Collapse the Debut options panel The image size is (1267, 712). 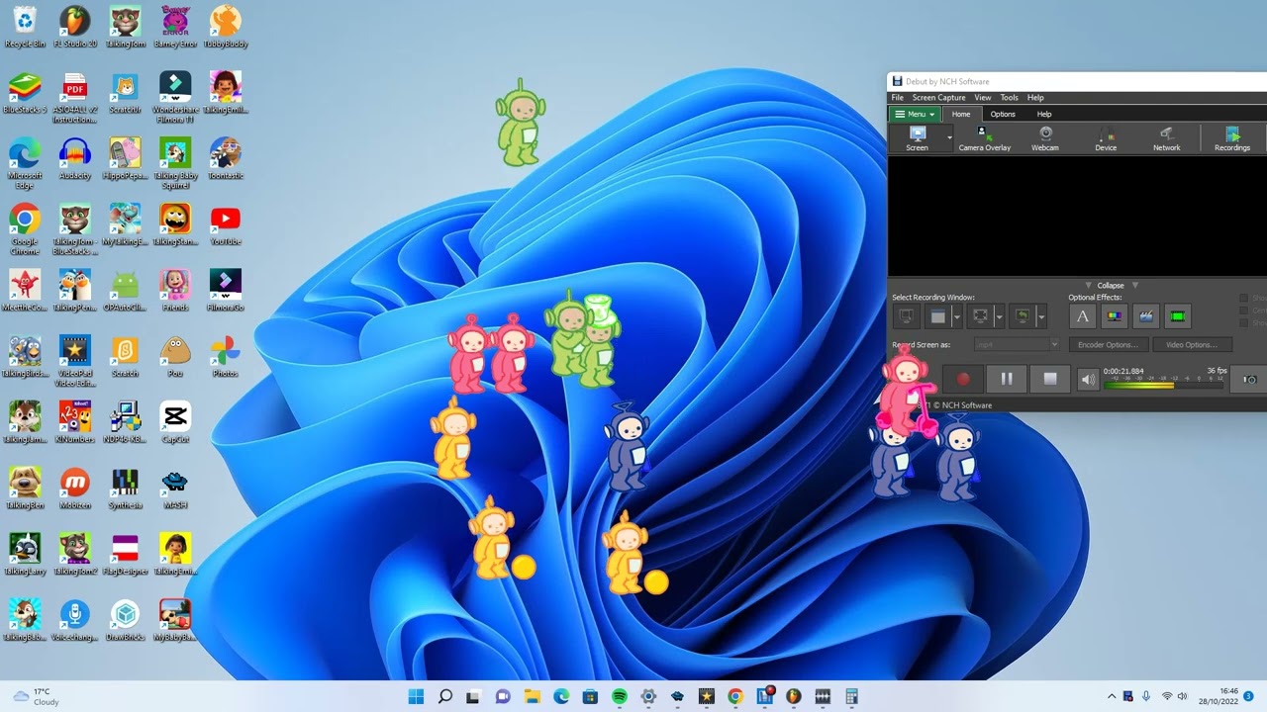point(1111,285)
